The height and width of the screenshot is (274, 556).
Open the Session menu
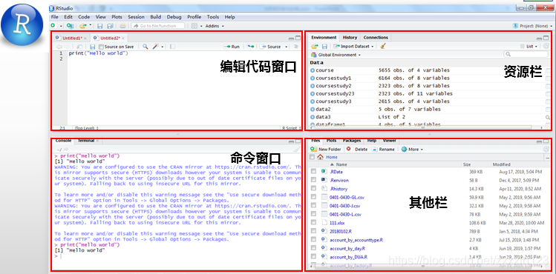(136, 16)
